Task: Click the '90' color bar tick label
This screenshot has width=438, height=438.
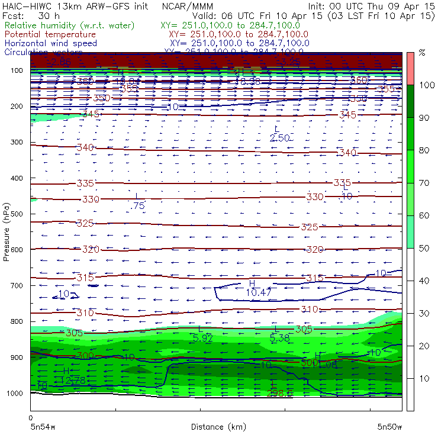Action: coord(424,118)
